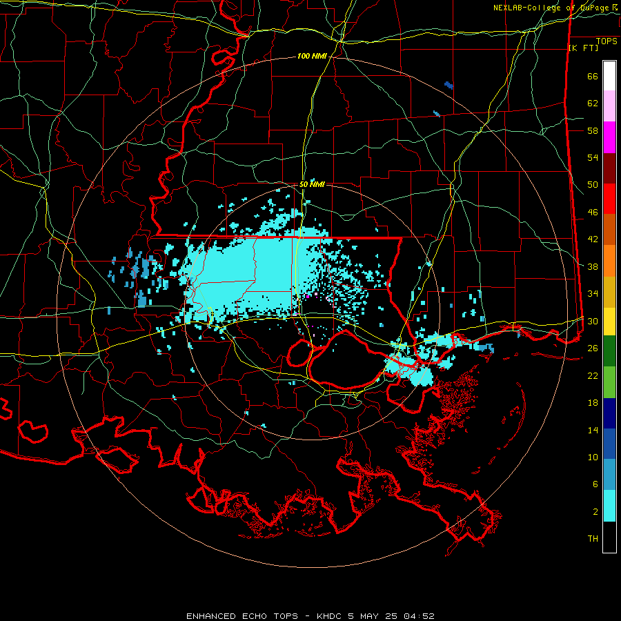Screen dimensions: 621x621
Task: Click the '38' legend value label
Action: pos(593,267)
